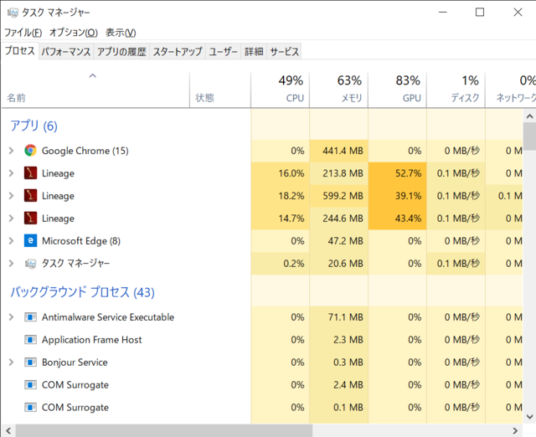Expand the Lineage process using 16.0% CPU
The width and height of the screenshot is (536, 437).
point(11,173)
